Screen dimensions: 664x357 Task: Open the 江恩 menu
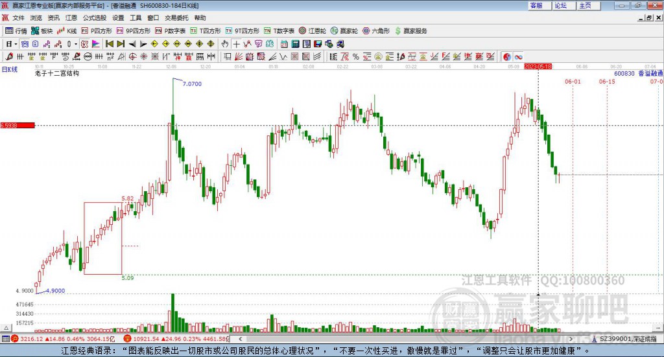(71, 17)
